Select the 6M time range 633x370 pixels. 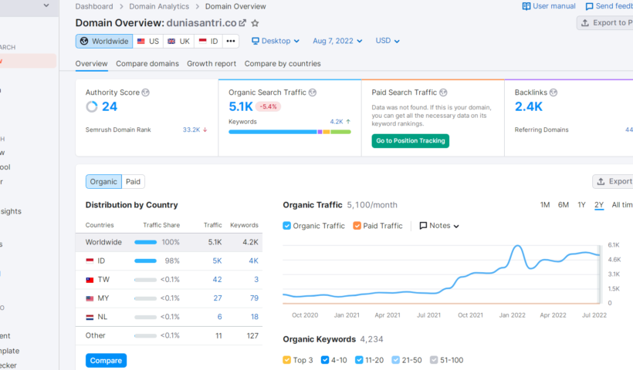click(564, 205)
